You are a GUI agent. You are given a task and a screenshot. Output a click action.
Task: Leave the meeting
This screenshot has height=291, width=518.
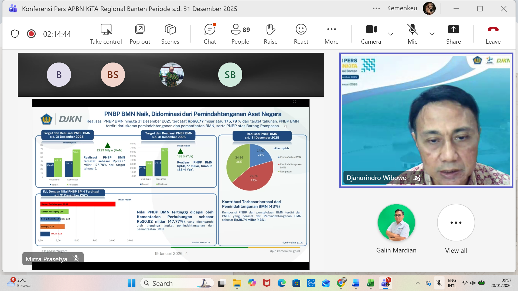(x=493, y=34)
